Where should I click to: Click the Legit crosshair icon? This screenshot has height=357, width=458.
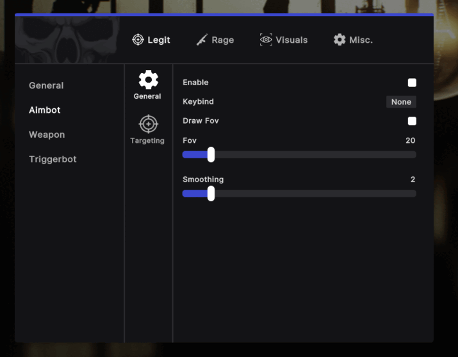[x=138, y=40]
